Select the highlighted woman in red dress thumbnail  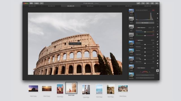tap(71, 88)
